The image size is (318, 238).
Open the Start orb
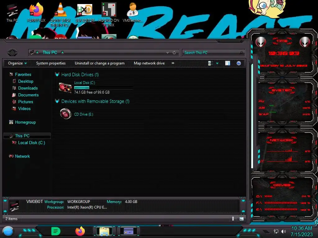click(8, 231)
